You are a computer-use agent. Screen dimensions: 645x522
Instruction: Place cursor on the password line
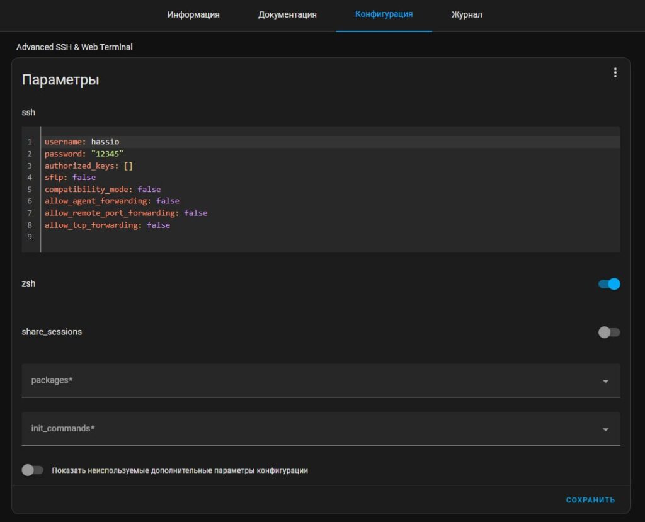[x=84, y=154]
